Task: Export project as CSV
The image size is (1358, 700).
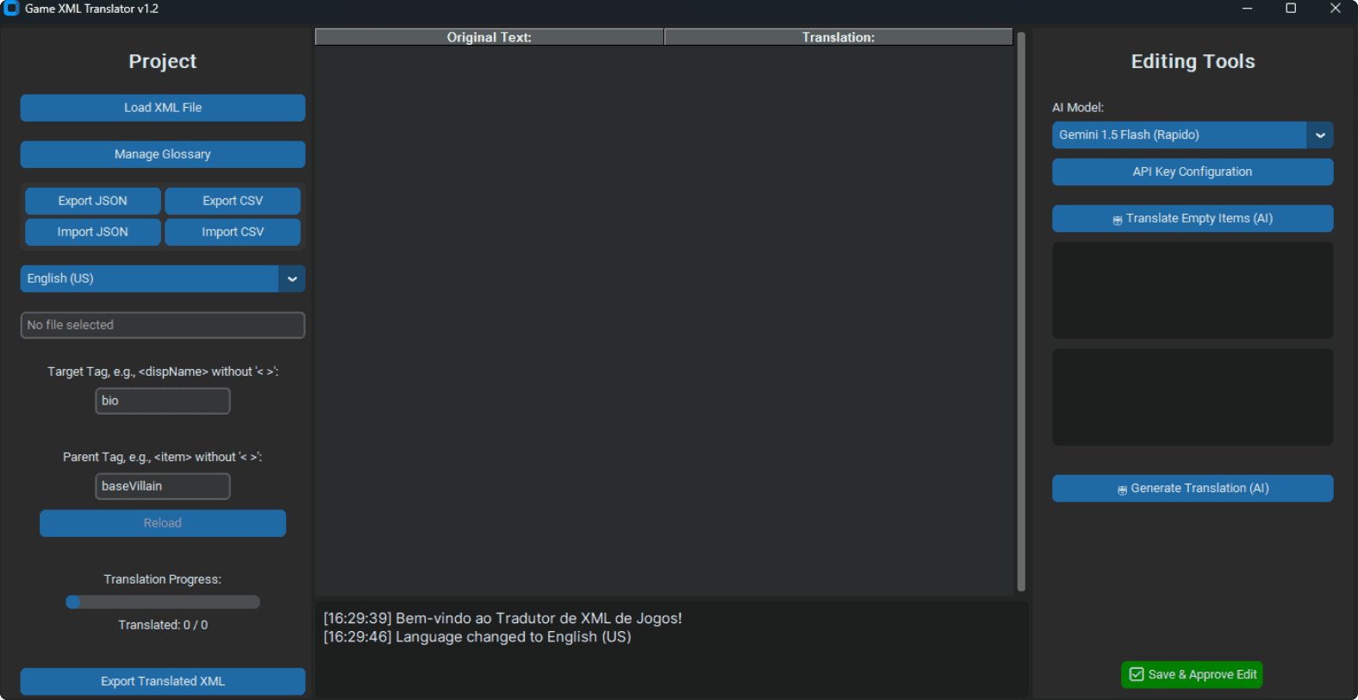Action: point(233,201)
